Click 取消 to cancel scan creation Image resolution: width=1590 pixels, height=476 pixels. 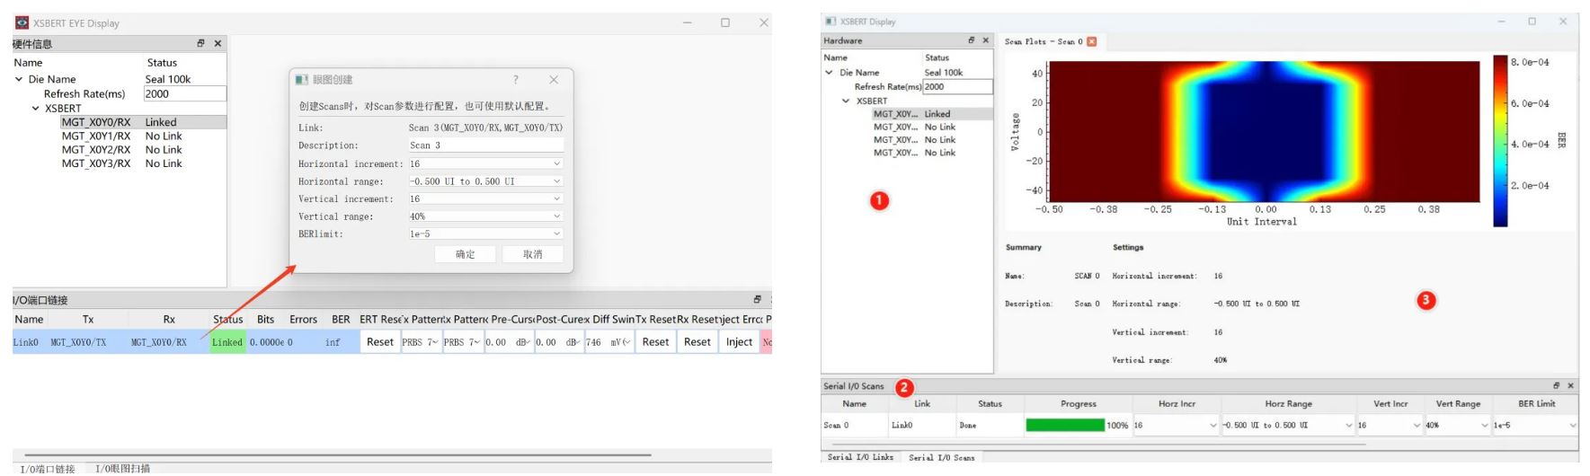[533, 254]
